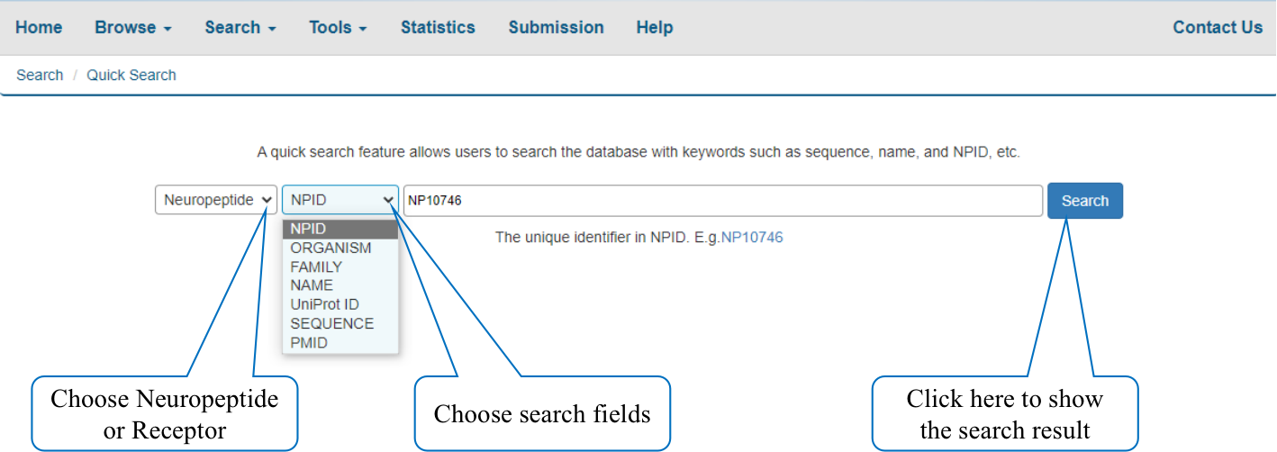Click the keyword input containing NP10746
This screenshot has height=452, width=1277.
723,200
